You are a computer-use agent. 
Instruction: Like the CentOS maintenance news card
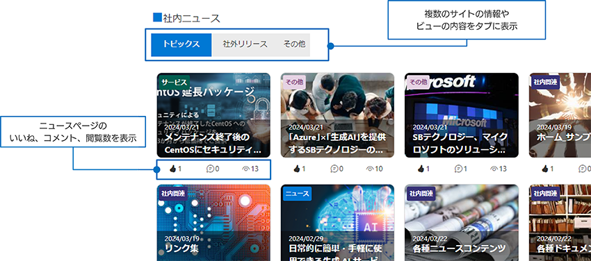[172, 169]
